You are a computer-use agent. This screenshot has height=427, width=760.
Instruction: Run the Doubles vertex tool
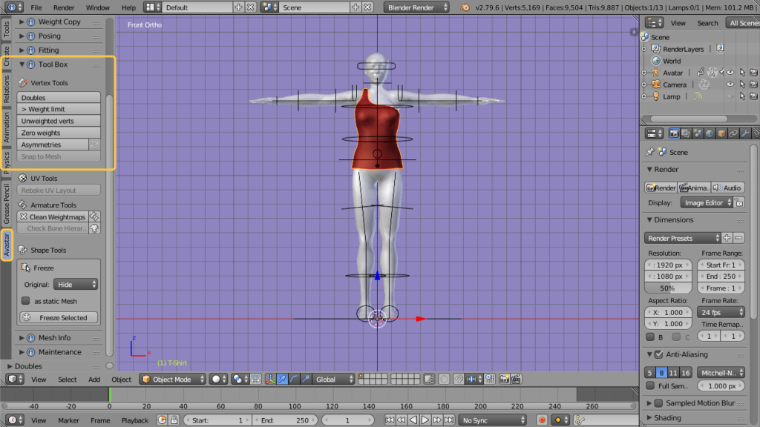point(58,96)
